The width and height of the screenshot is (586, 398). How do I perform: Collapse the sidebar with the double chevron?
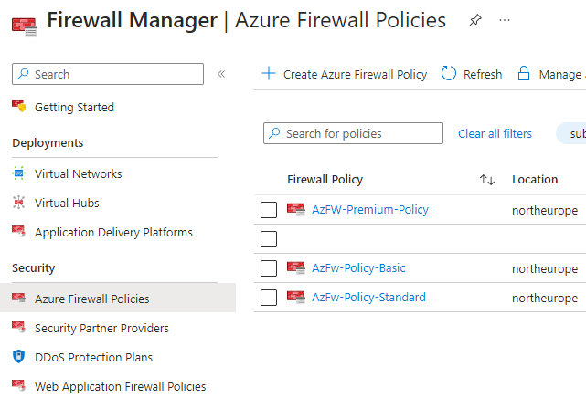[x=220, y=74]
